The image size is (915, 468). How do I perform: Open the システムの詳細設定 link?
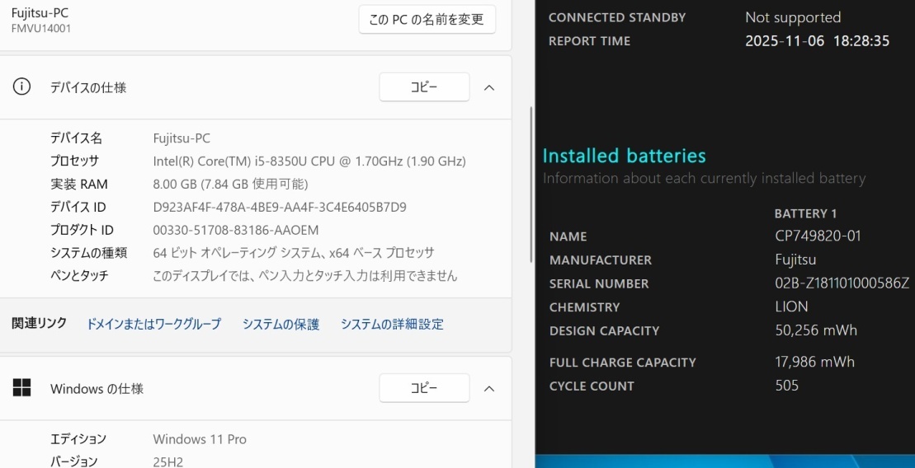tap(392, 324)
